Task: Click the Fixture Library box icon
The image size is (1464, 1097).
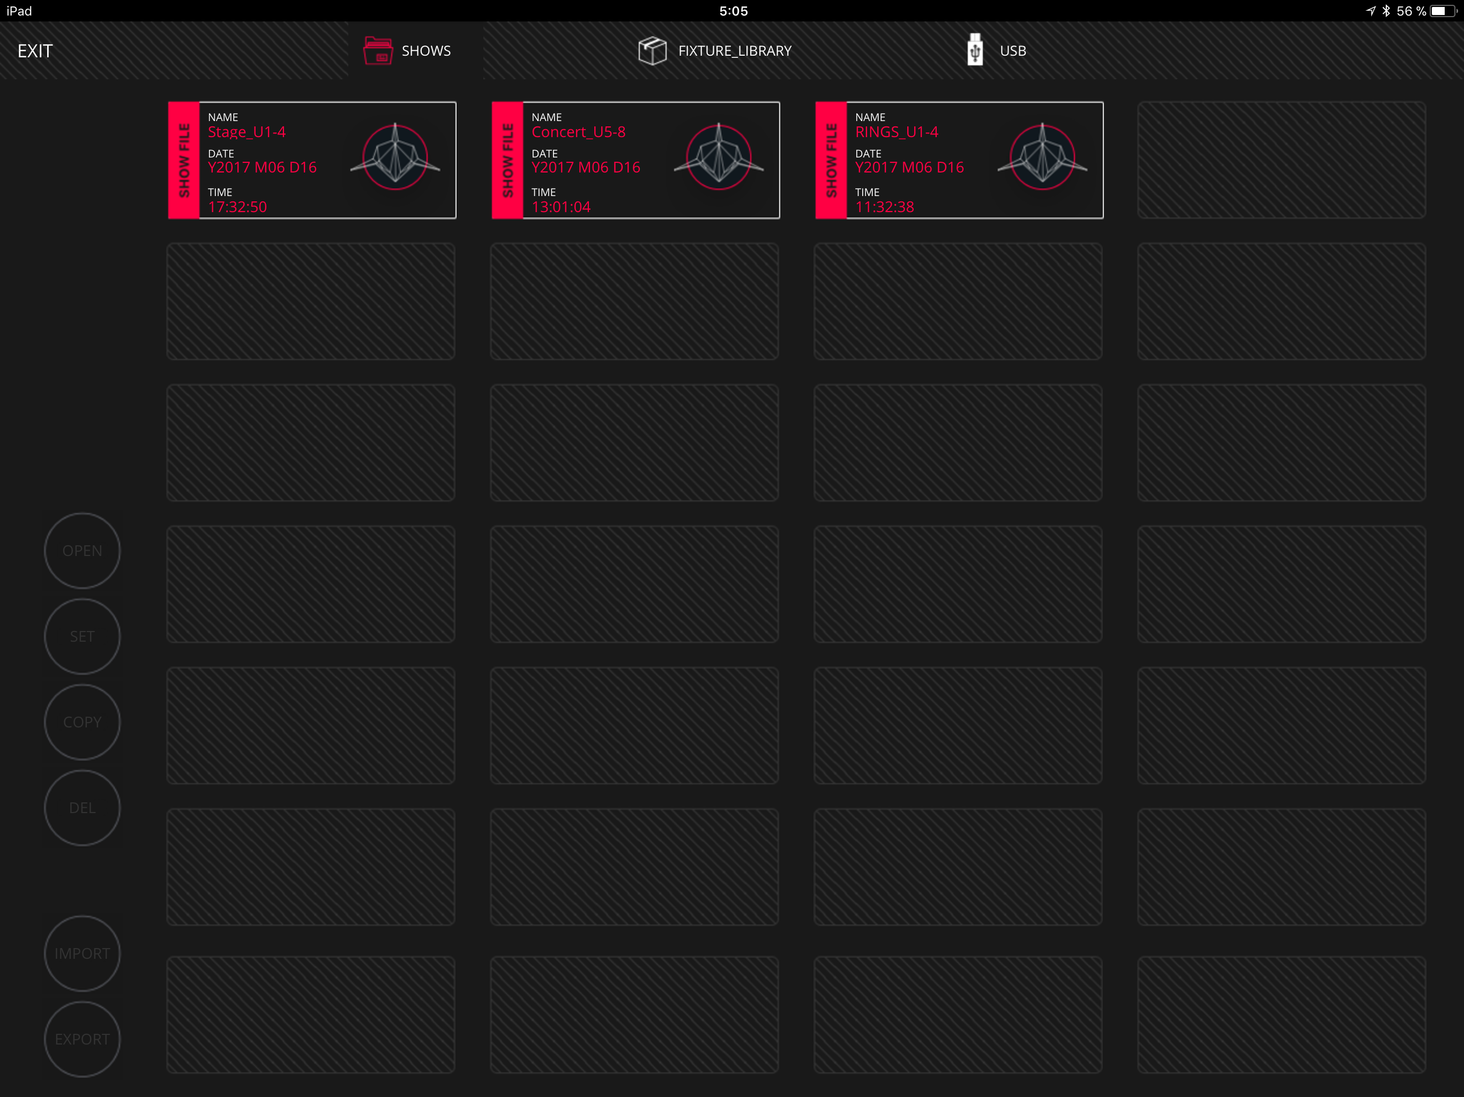Action: [x=652, y=51]
